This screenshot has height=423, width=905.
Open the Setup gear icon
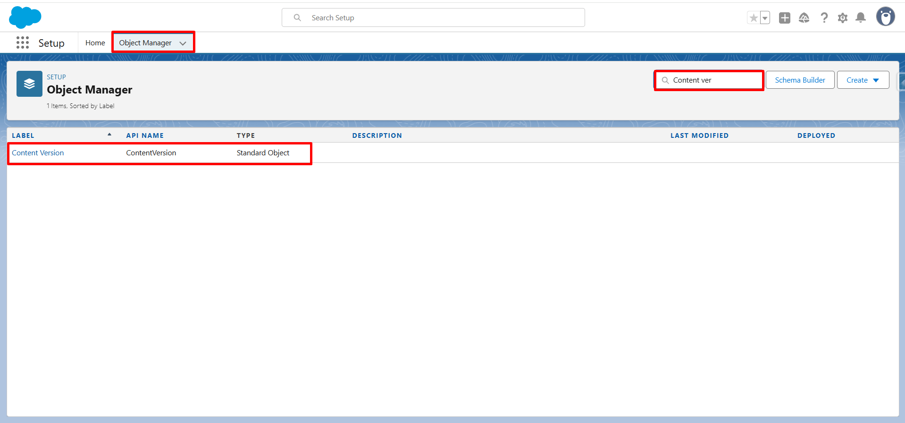click(x=842, y=18)
